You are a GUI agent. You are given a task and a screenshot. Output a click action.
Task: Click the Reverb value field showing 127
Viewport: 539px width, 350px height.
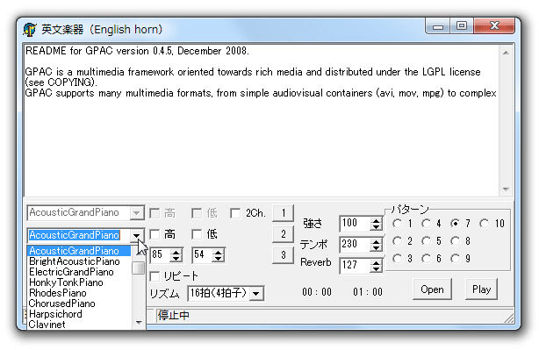pyautogui.click(x=355, y=265)
